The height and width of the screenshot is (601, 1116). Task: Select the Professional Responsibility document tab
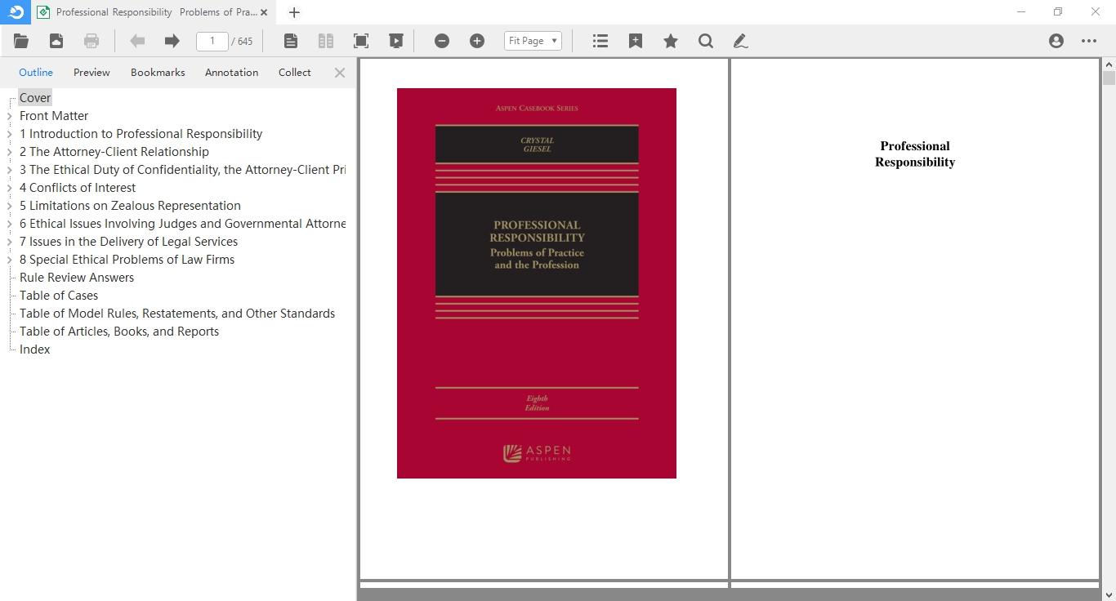pyautogui.click(x=154, y=12)
